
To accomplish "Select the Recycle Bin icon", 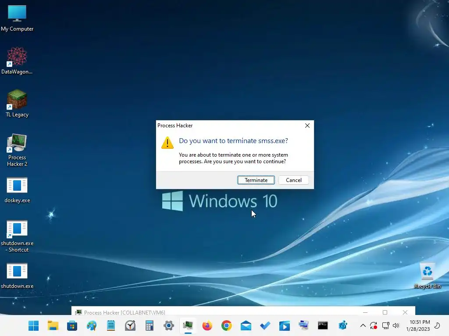I will pos(427,276).
